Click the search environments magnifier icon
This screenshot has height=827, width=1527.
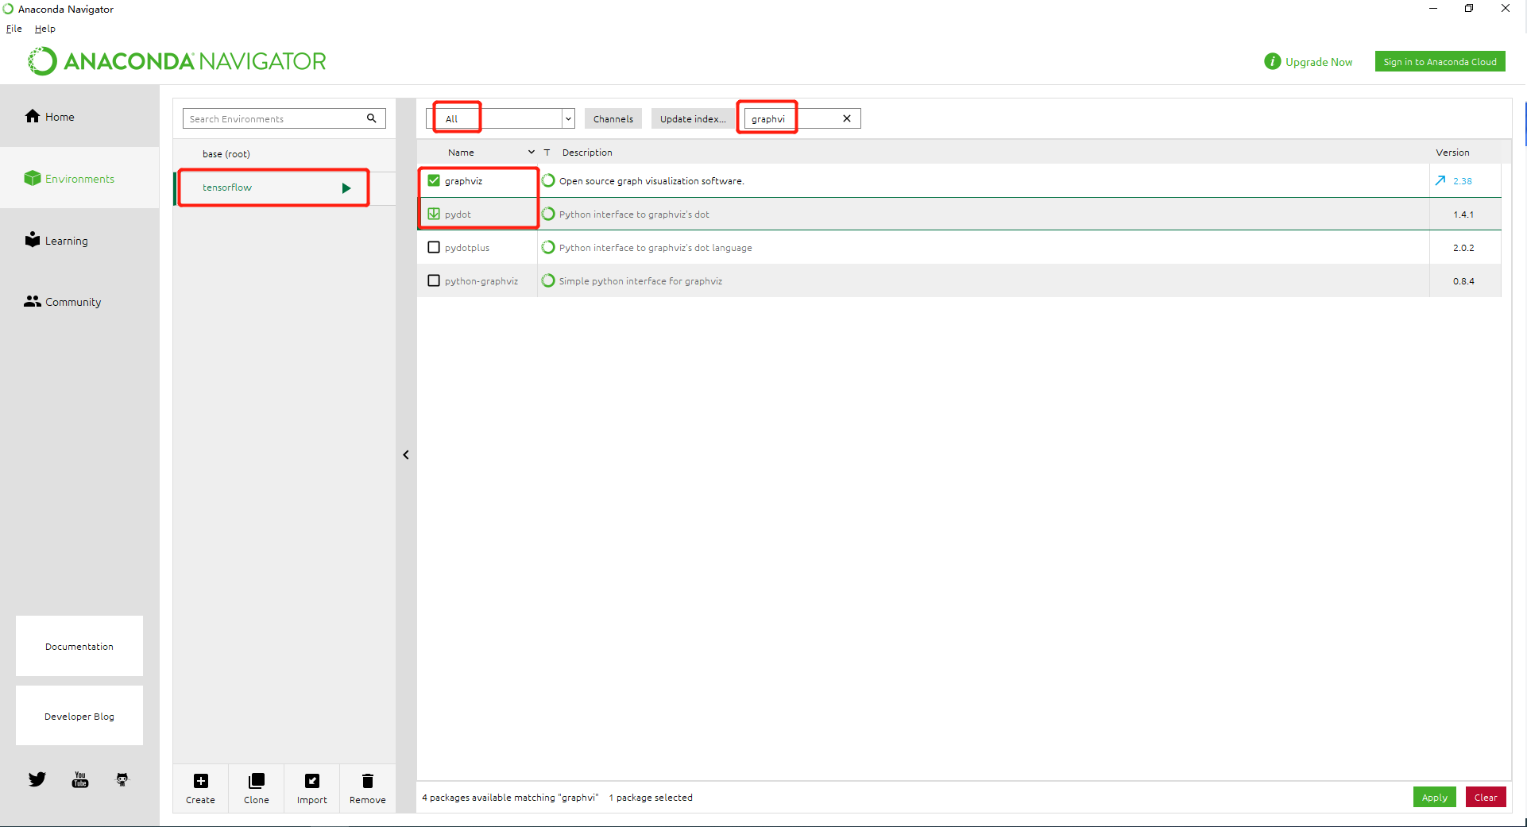coord(371,118)
